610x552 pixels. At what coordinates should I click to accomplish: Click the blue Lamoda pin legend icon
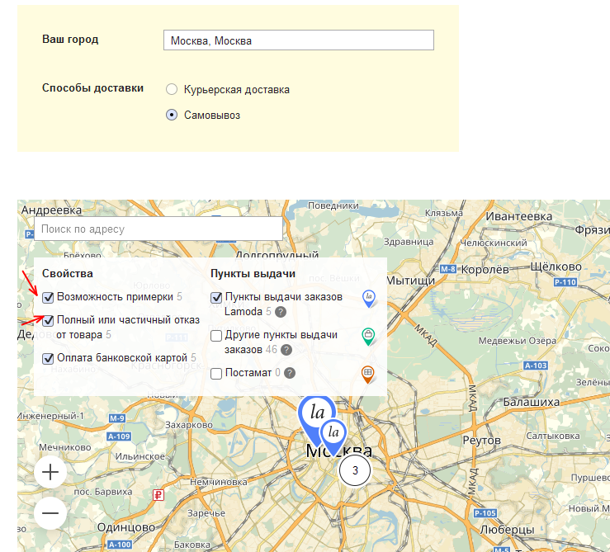(x=368, y=299)
